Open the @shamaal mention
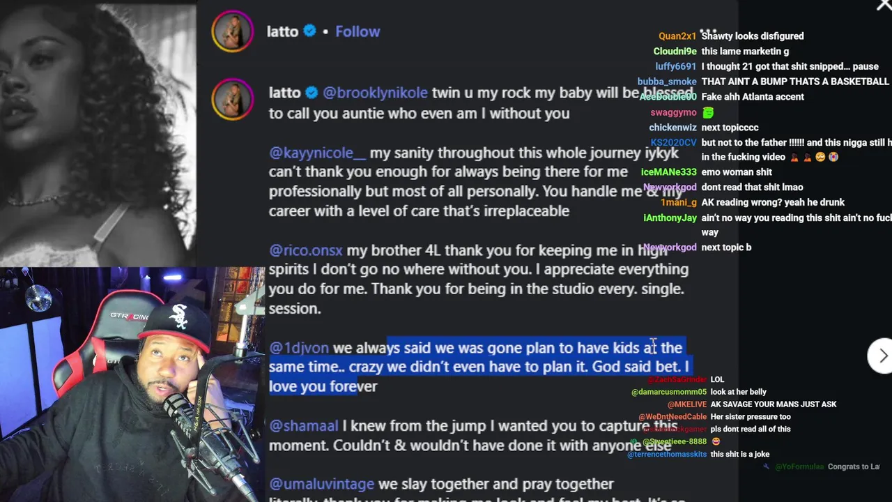Screen dimensions: 892x502 [x=304, y=425]
